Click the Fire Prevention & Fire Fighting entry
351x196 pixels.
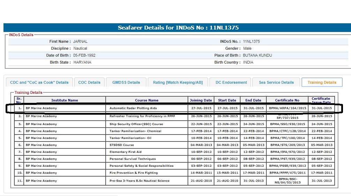point(133,173)
